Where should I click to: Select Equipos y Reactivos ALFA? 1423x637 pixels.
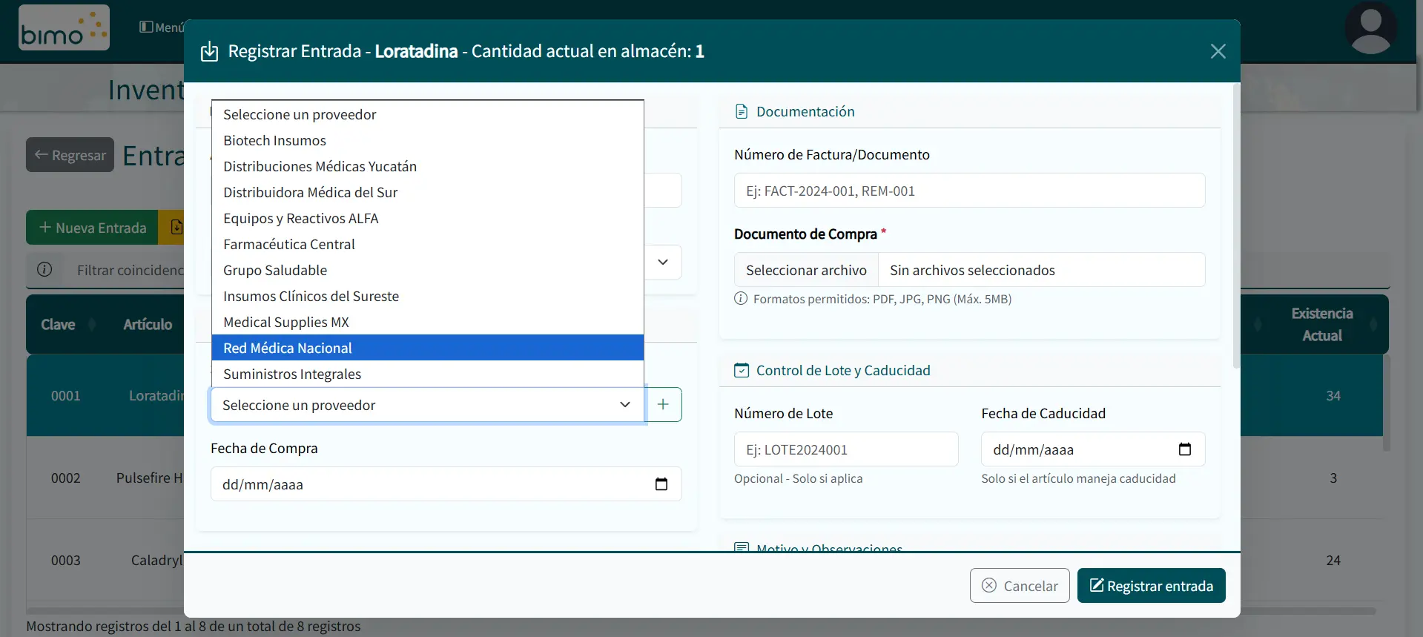click(427, 218)
